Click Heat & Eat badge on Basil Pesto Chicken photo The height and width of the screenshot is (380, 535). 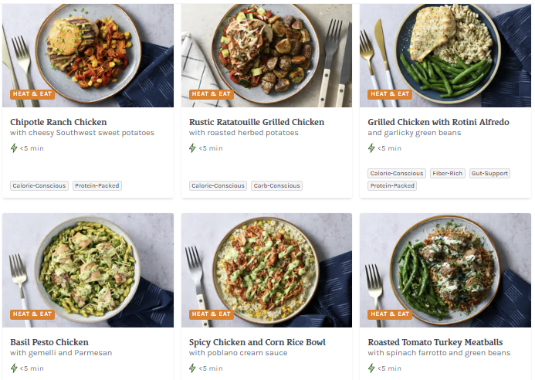click(x=32, y=314)
